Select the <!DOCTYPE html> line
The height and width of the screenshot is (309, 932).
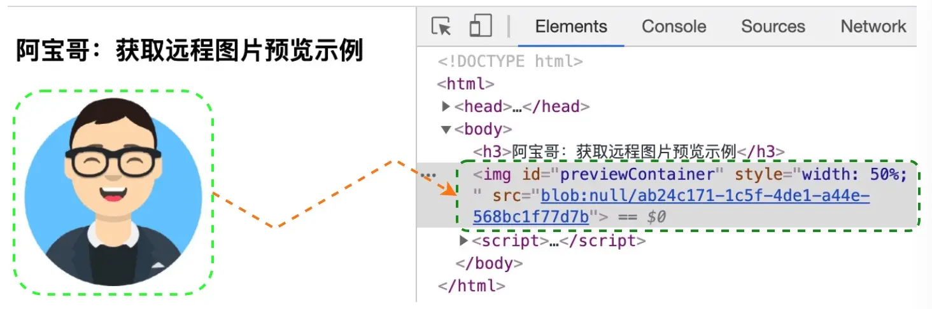pyautogui.click(x=510, y=62)
